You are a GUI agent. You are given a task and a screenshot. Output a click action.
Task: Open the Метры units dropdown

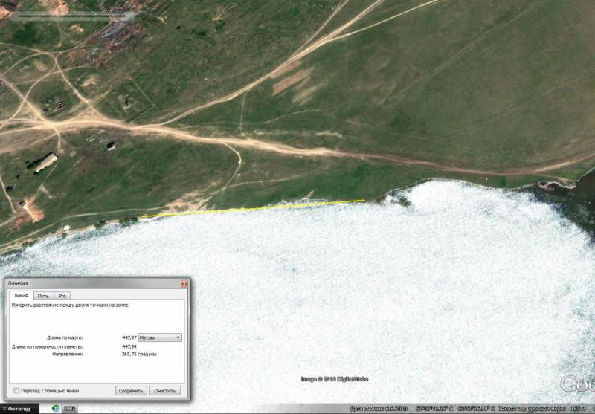(x=160, y=337)
